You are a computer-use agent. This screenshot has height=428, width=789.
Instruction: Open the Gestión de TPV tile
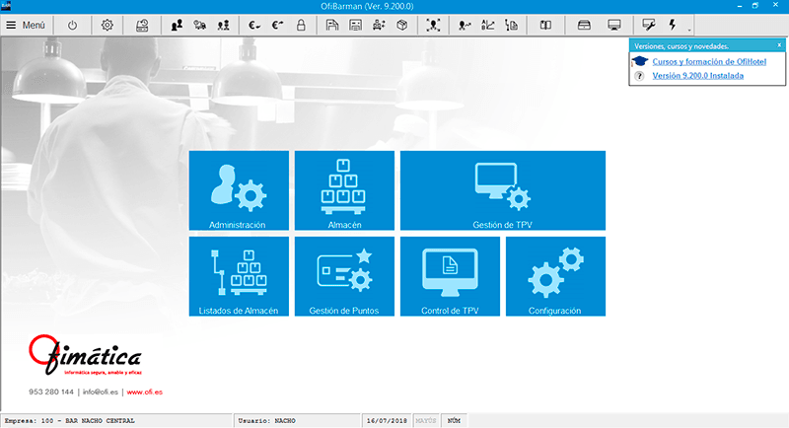[502, 191]
